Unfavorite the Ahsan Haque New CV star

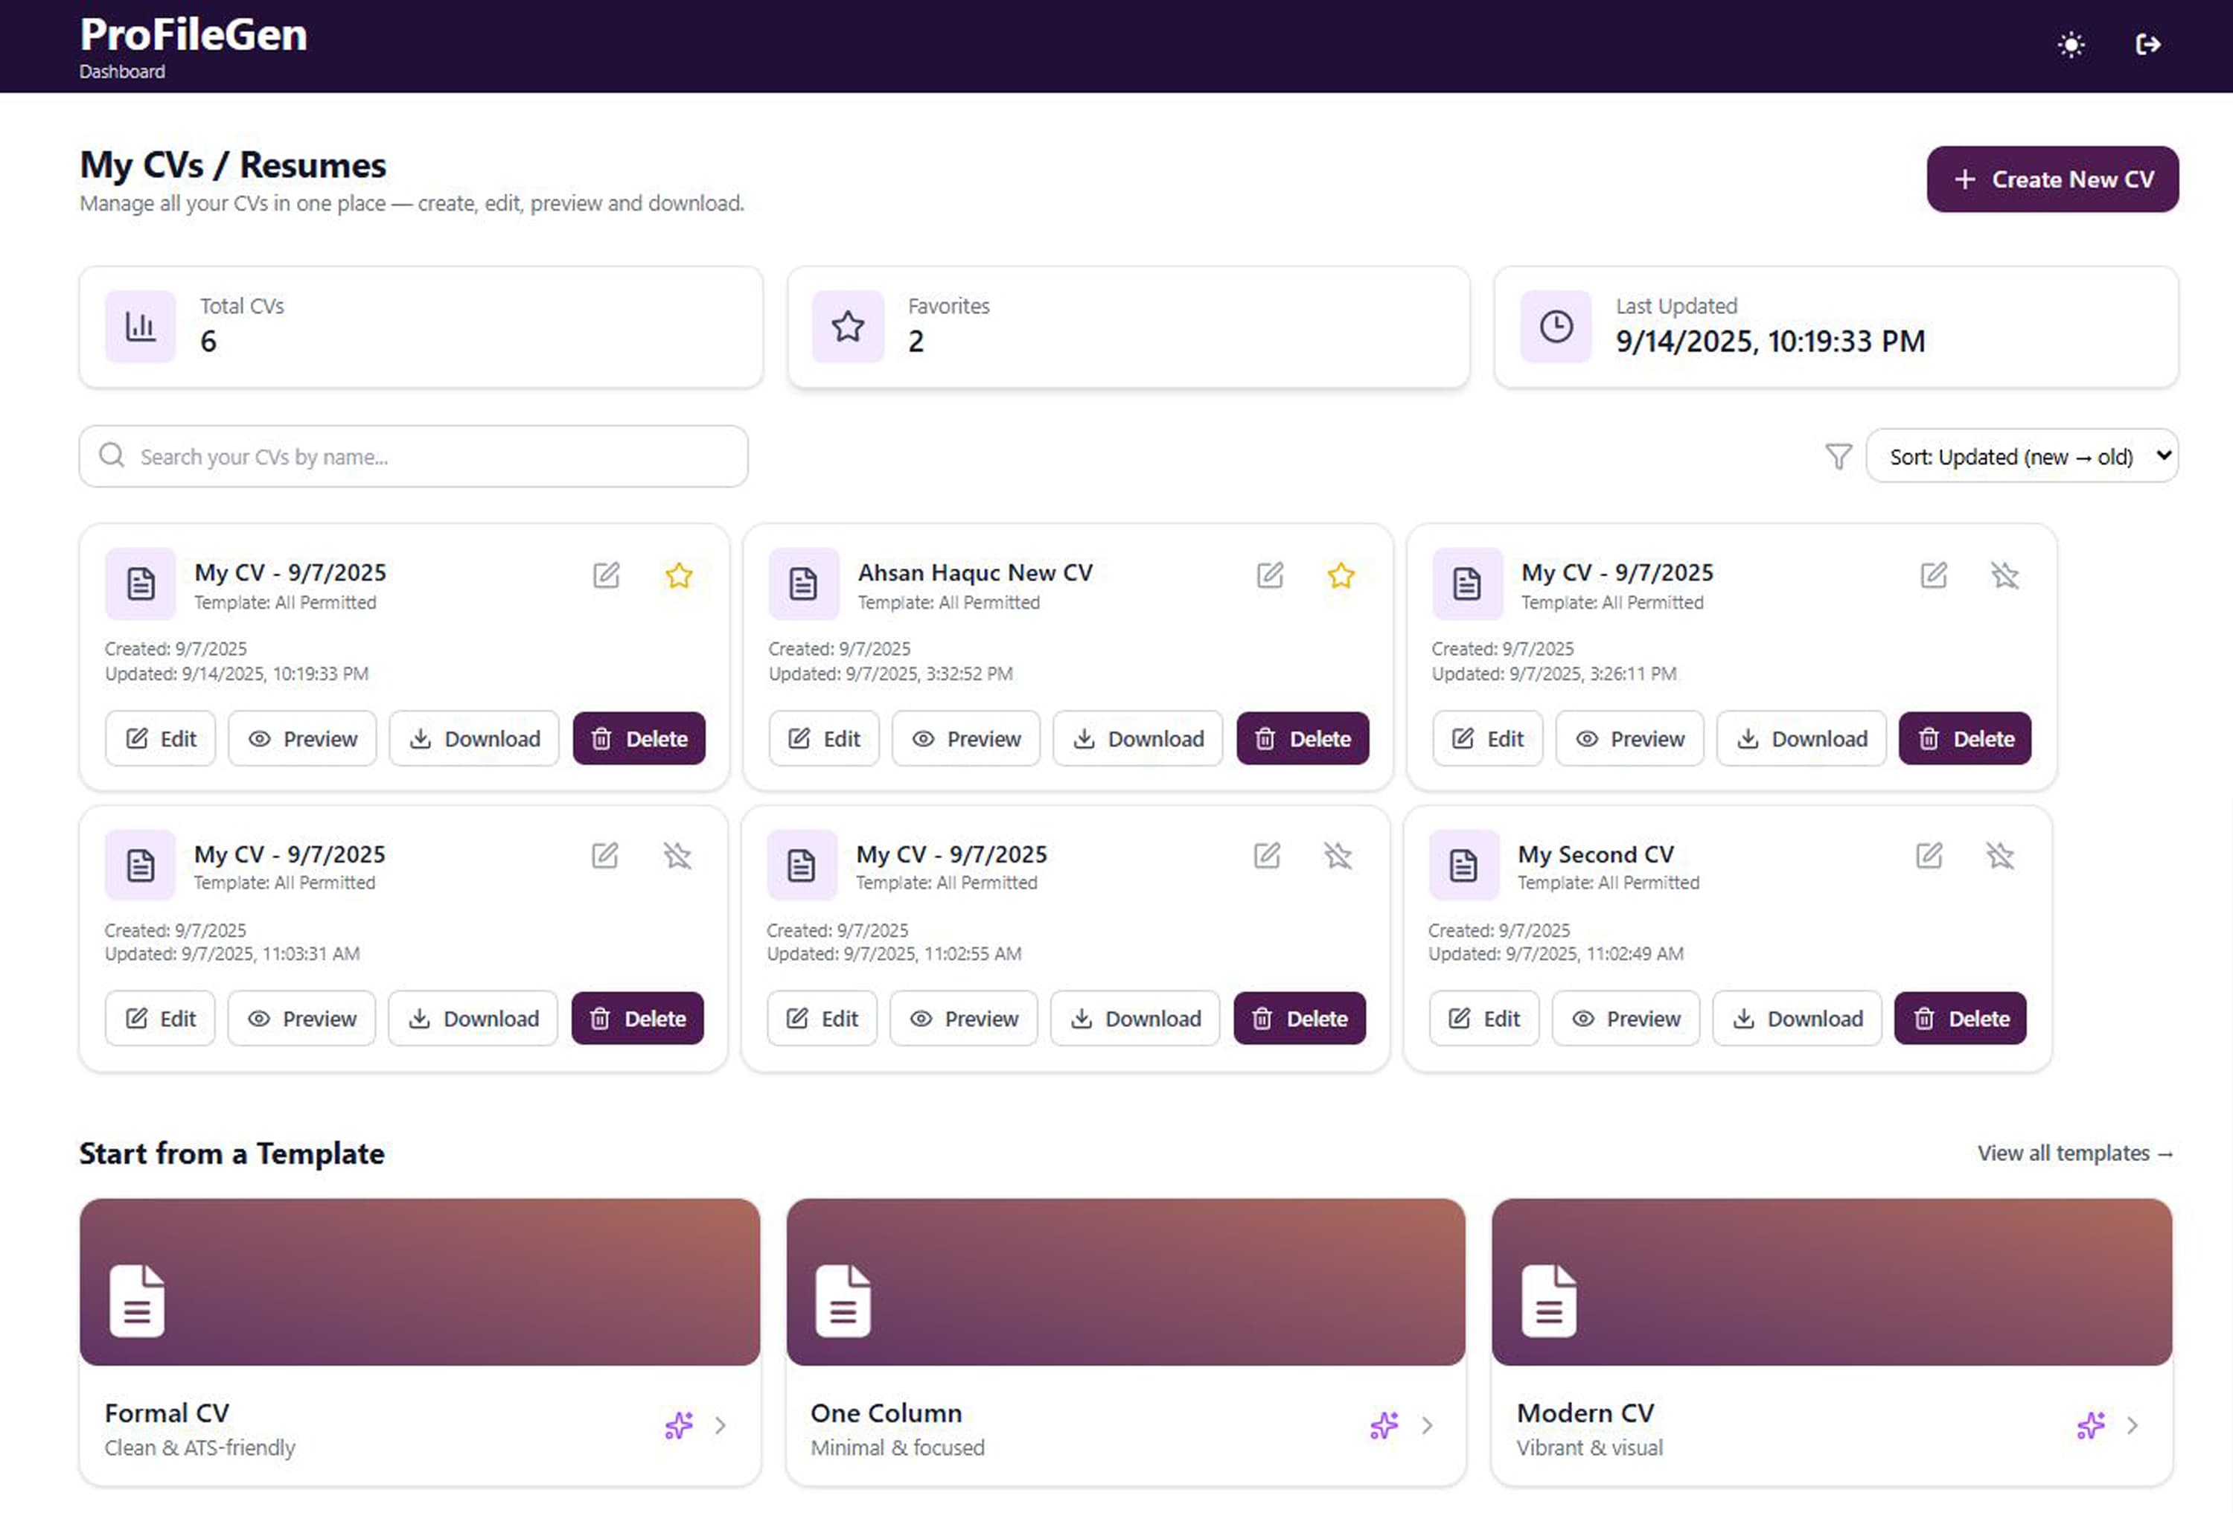pyautogui.click(x=1341, y=575)
